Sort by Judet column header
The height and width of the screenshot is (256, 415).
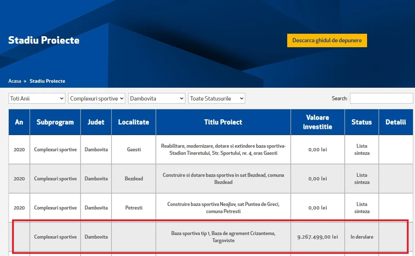[96, 122]
